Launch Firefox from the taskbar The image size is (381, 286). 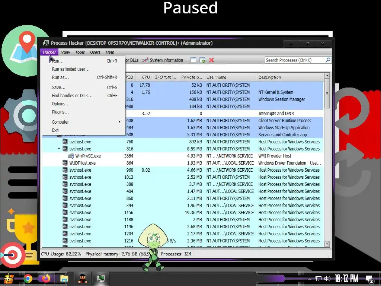[x=46, y=279]
